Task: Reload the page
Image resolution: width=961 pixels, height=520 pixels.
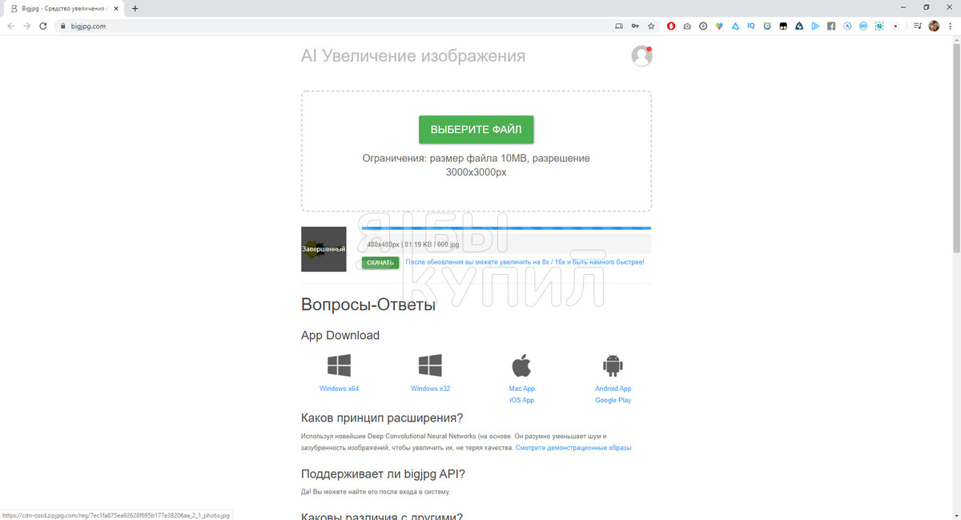Action: [x=43, y=26]
